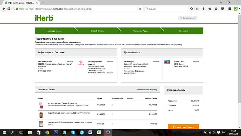Bookmark this page with the star icon
Viewport: 241px width, 136px height.
tap(191, 9)
